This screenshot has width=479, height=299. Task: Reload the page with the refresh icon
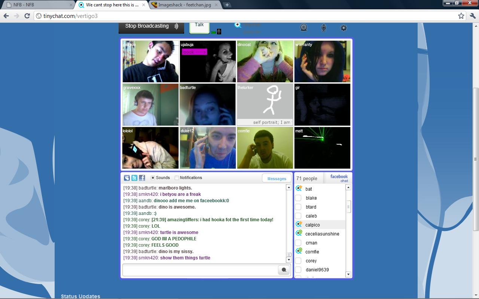[27, 16]
